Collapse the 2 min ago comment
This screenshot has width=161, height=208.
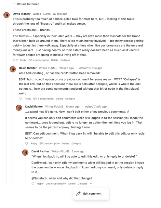point(82,184)
